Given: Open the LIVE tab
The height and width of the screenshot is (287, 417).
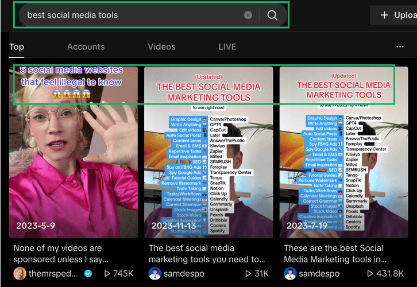Looking at the screenshot, I should [227, 46].
